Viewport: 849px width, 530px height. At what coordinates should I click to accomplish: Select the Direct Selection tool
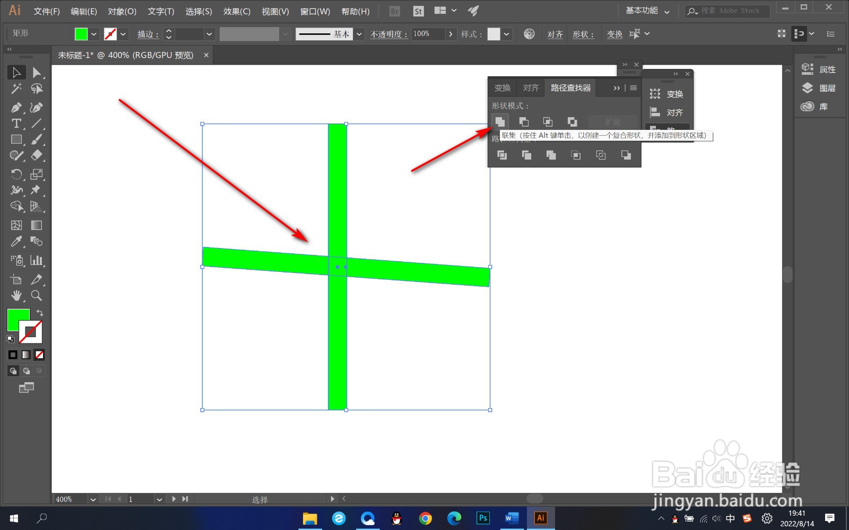coord(36,73)
